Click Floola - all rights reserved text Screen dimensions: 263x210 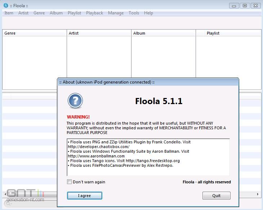coord(207,182)
